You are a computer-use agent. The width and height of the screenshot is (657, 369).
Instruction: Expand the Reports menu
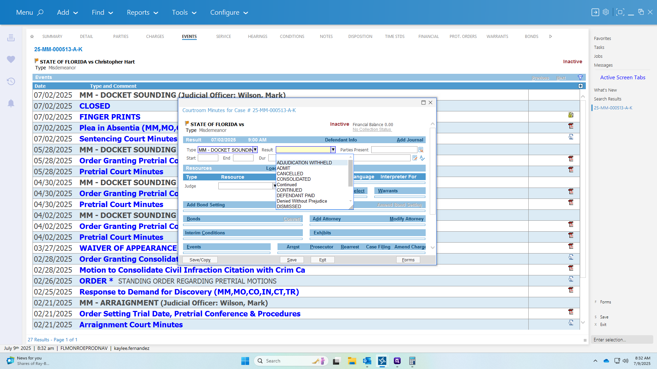coord(143,12)
